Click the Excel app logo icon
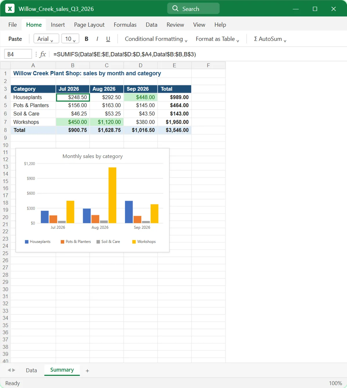The image size is (347, 388). pyautogui.click(x=10, y=9)
